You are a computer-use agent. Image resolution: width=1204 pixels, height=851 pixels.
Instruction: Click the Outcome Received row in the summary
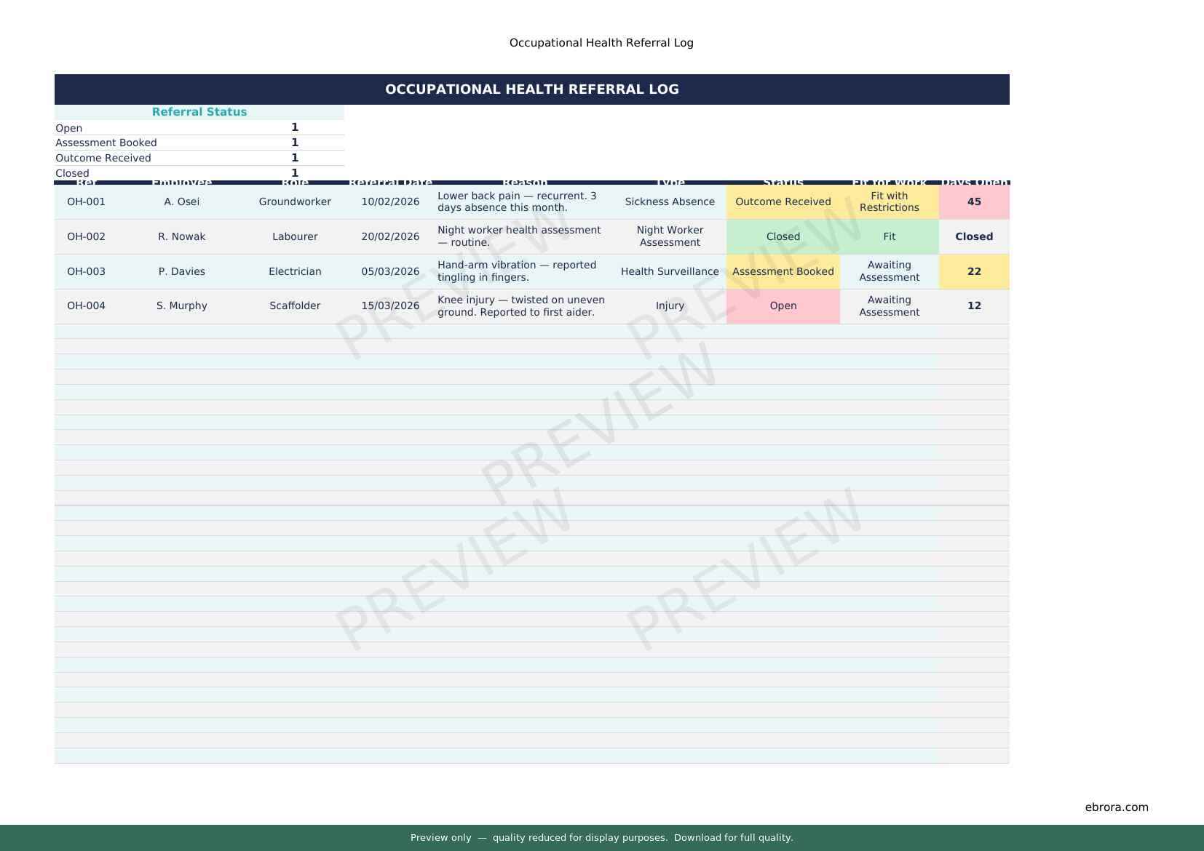tap(103, 158)
